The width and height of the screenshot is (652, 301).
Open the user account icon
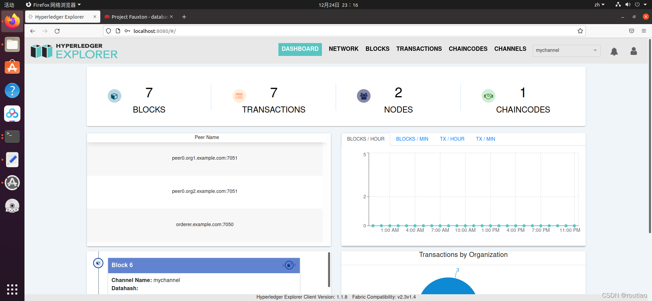634,51
